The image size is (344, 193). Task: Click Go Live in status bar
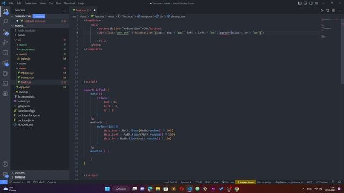tap(228, 182)
